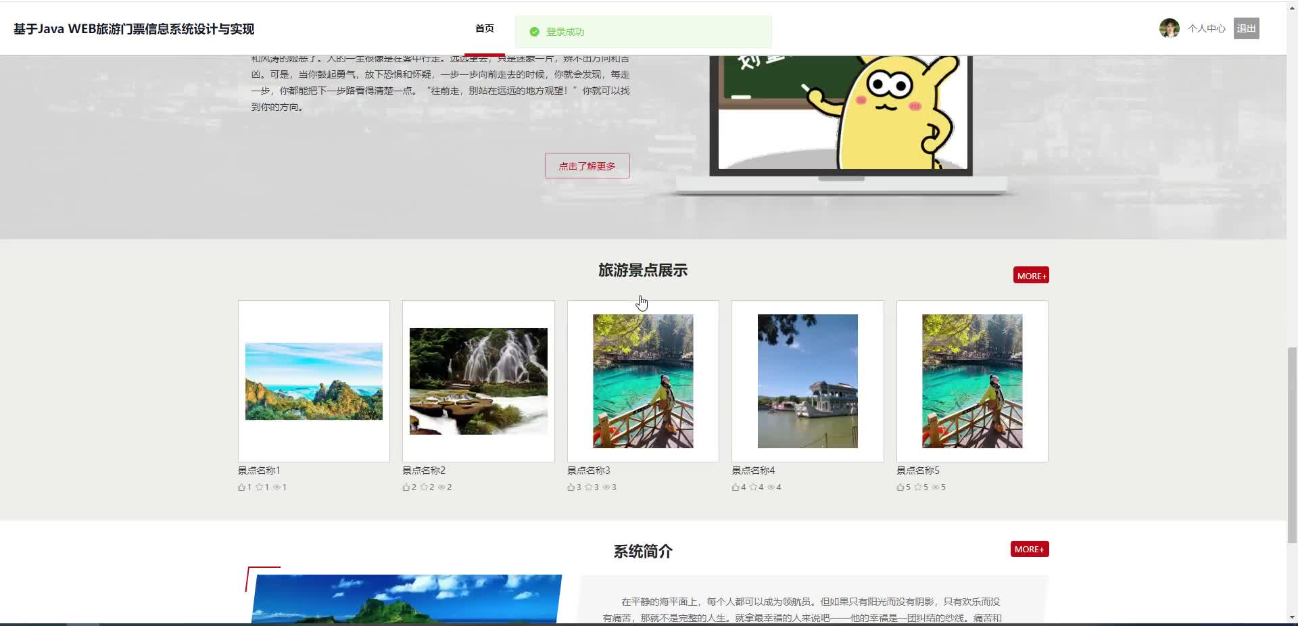
Task: Like 景点名称4 with its thumbs-up icon
Action: 736,487
